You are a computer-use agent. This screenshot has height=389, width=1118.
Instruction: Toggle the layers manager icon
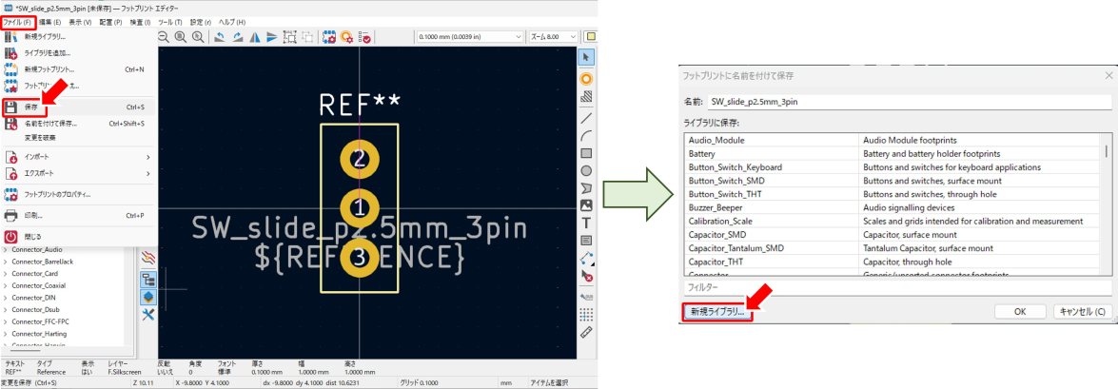pos(148,297)
